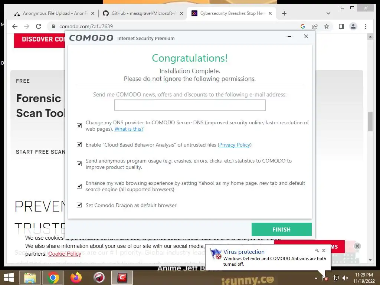The height and width of the screenshot is (285, 380).
Task: Click the vertical scrollbar thumb
Action: point(370,121)
